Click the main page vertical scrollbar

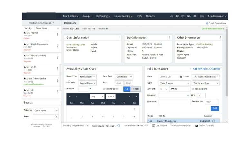(x=227, y=63)
